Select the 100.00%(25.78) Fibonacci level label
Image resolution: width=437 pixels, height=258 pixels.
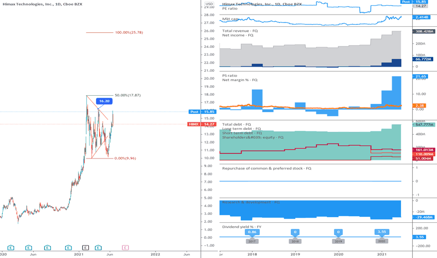(x=129, y=32)
